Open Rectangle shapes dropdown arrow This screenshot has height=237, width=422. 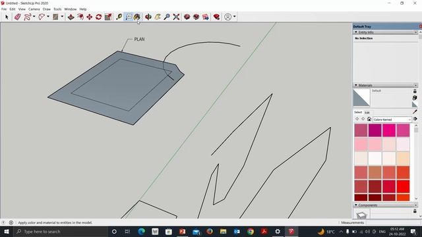62,16
